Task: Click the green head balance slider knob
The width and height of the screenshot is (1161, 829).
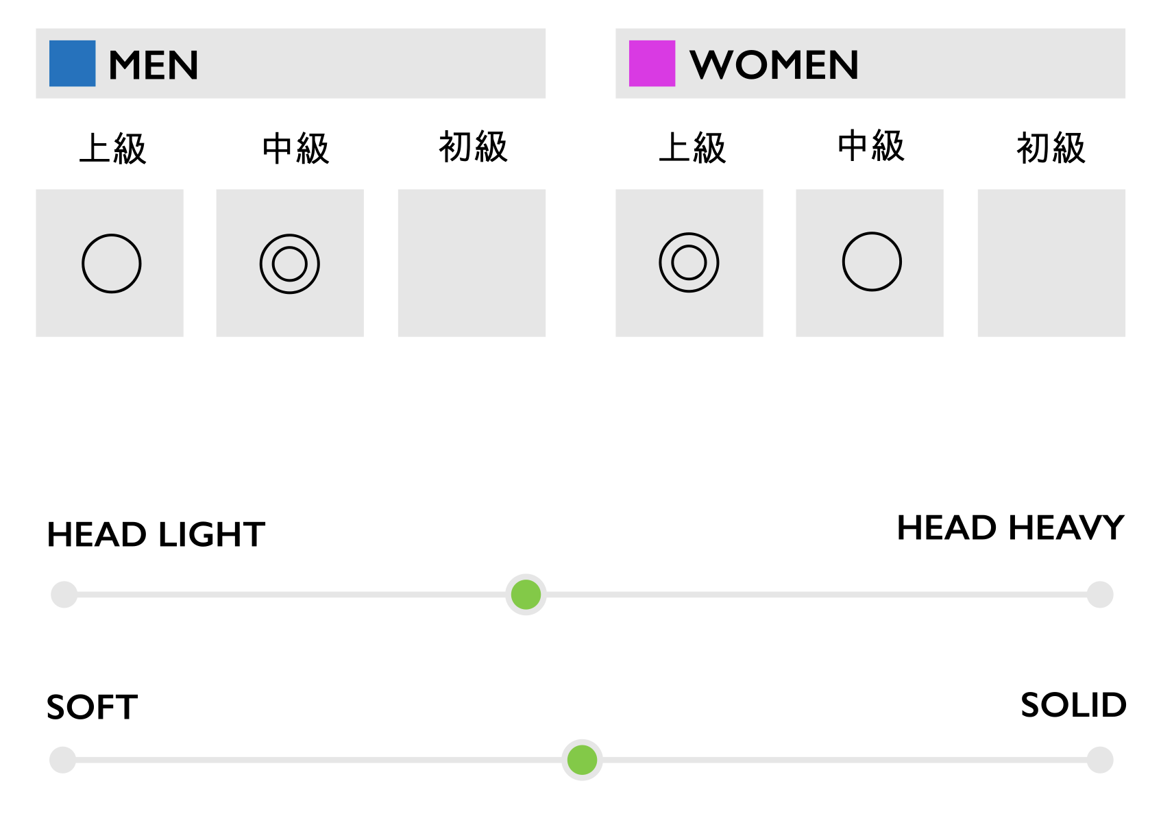Action: click(526, 595)
